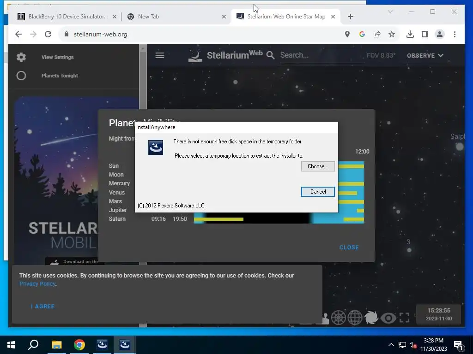Click the Jupiter row label

pyautogui.click(x=118, y=210)
